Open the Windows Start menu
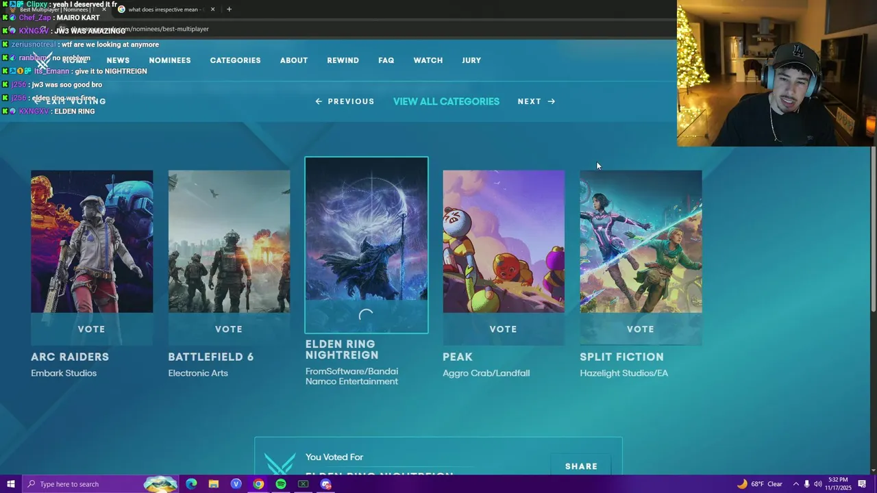877x493 pixels. click(10, 484)
